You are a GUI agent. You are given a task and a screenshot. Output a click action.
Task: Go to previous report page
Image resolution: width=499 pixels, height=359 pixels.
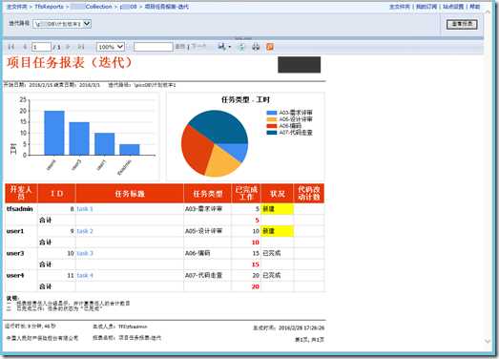(x=25, y=47)
